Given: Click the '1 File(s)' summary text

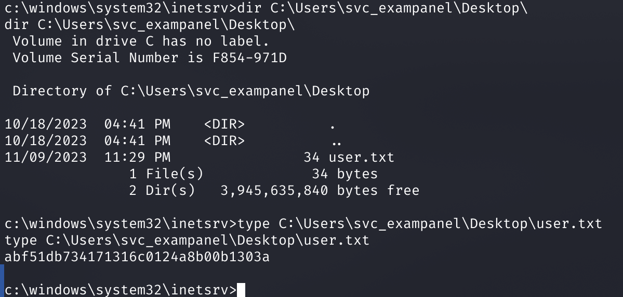Looking at the screenshot, I should [x=166, y=174].
